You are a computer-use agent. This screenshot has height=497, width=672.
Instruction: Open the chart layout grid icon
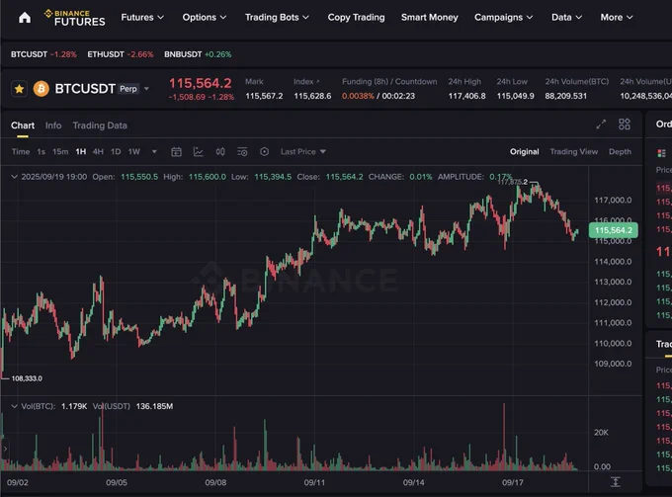point(625,124)
